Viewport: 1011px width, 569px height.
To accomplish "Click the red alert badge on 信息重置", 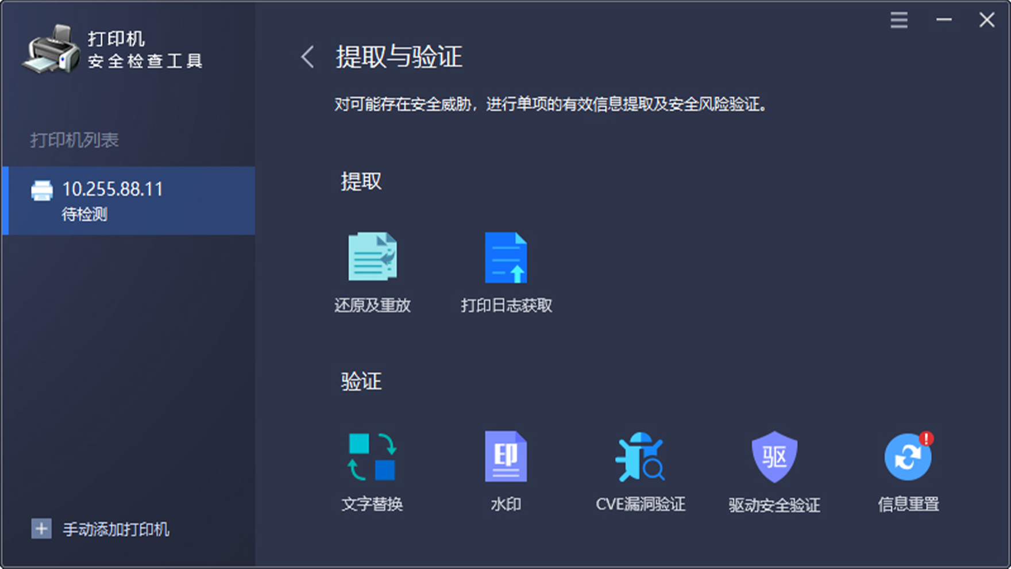I will pos(926,439).
